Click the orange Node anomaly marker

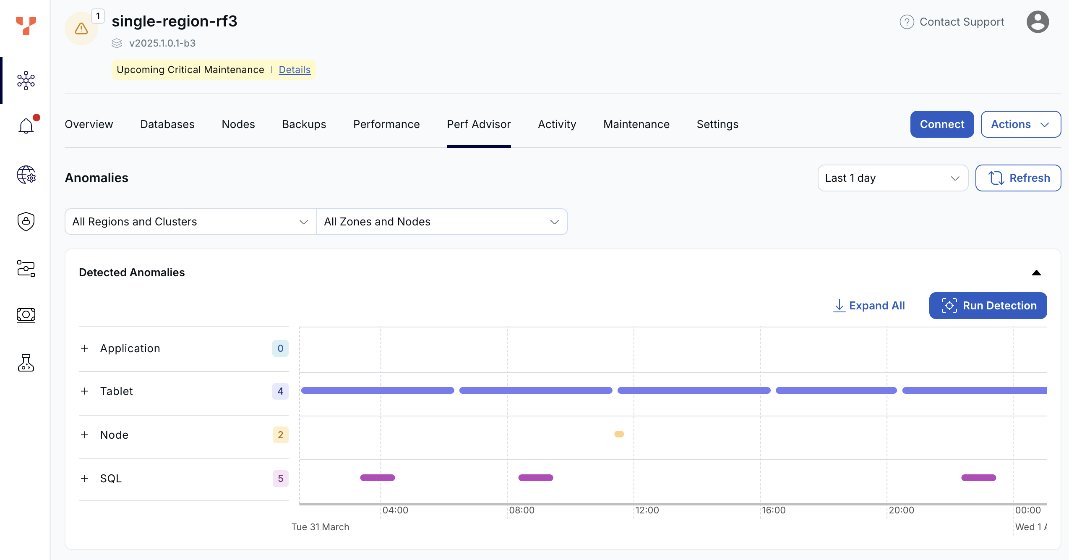[x=619, y=434]
